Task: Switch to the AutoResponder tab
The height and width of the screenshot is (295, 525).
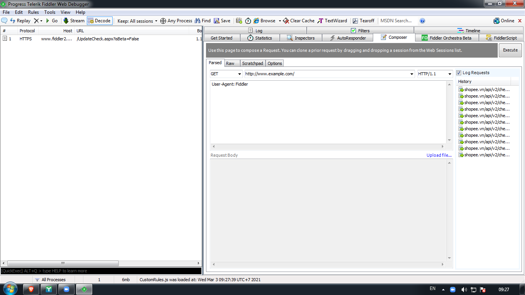Action: click(x=347, y=38)
